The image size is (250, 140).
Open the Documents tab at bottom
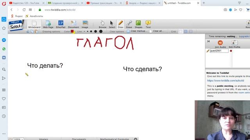(79, 139)
